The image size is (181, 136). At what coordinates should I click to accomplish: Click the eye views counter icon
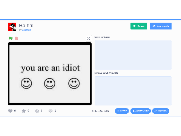tap(51, 111)
